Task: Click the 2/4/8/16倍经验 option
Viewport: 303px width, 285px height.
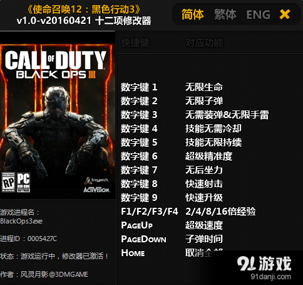Action: [x=220, y=212]
